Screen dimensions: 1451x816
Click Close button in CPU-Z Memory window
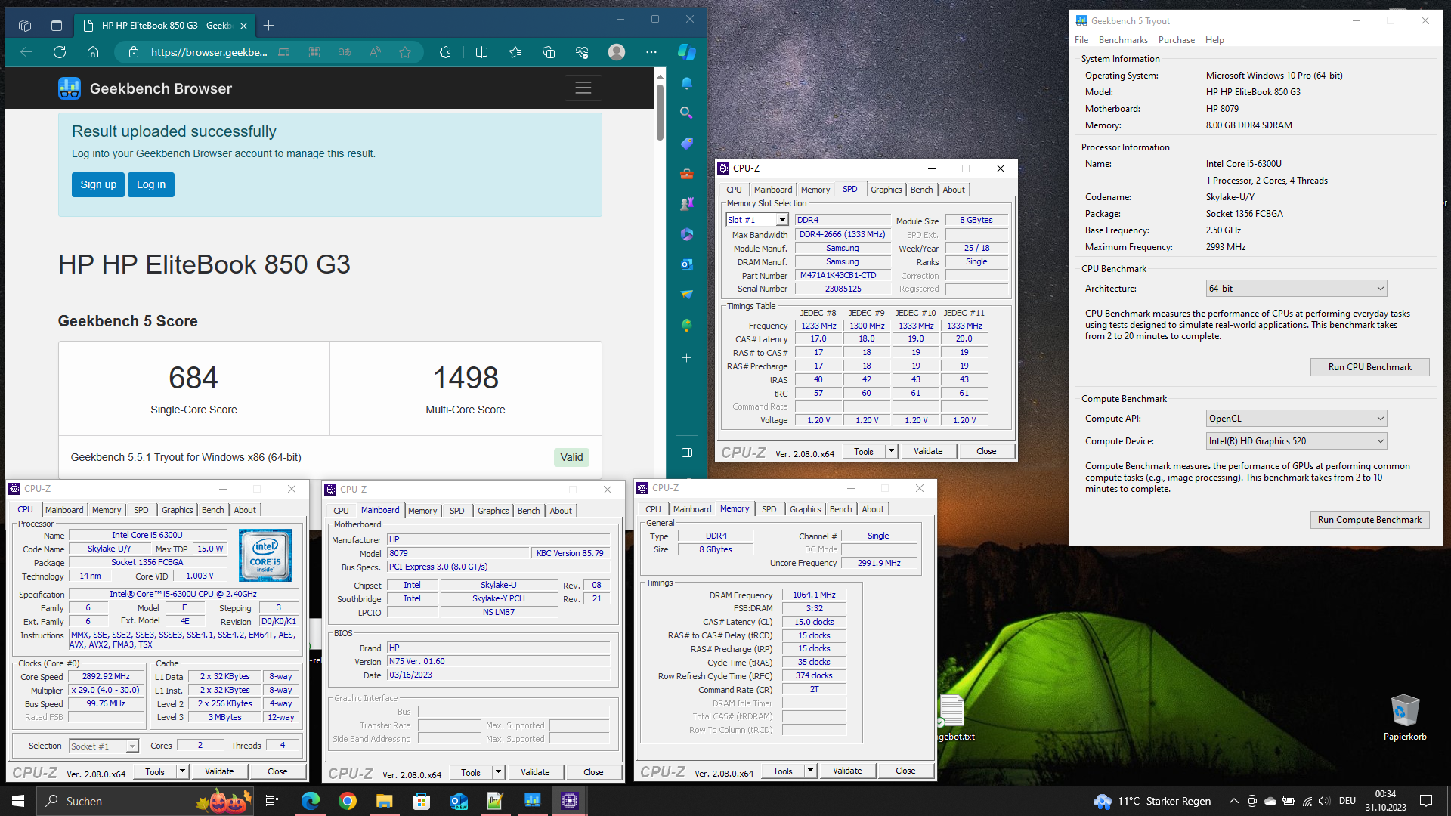point(905,771)
